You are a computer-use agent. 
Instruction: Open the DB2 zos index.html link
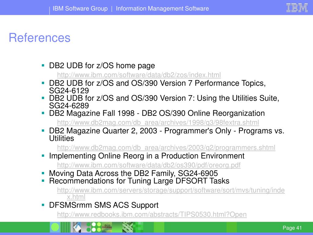click(x=139, y=75)
